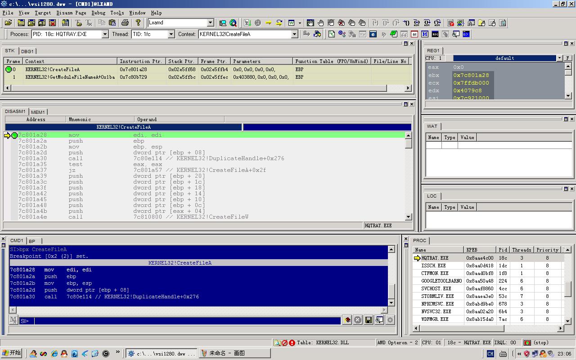Select the DISASM1 tab
The width and height of the screenshot is (576, 360).
(15, 112)
